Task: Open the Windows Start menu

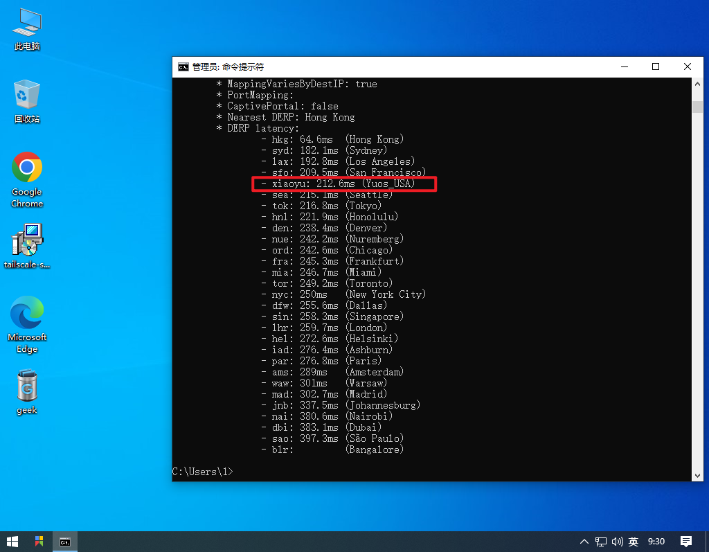Action: pyautogui.click(x=12, y=542)
